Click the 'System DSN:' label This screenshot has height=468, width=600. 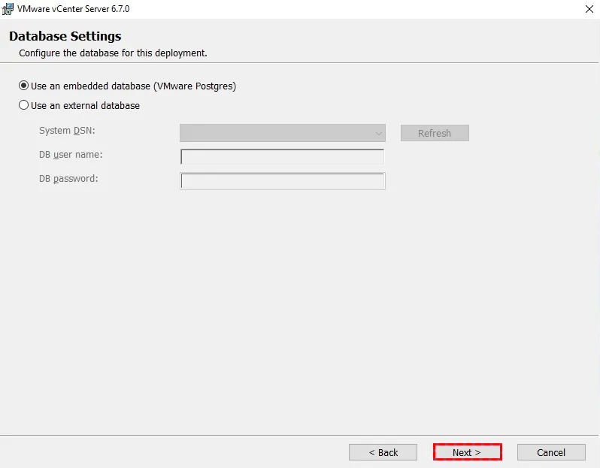click(x=67, y=130)
